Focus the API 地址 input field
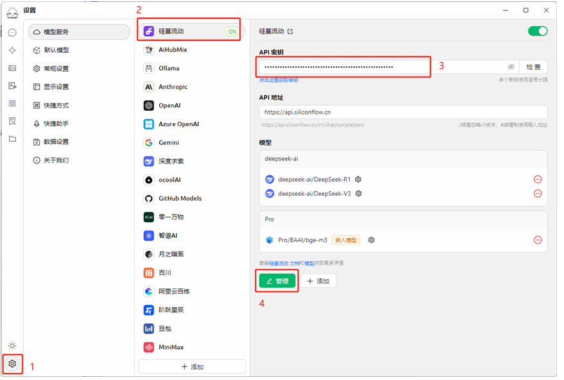This screenshot has height=380, width=564. click(404, 112)
